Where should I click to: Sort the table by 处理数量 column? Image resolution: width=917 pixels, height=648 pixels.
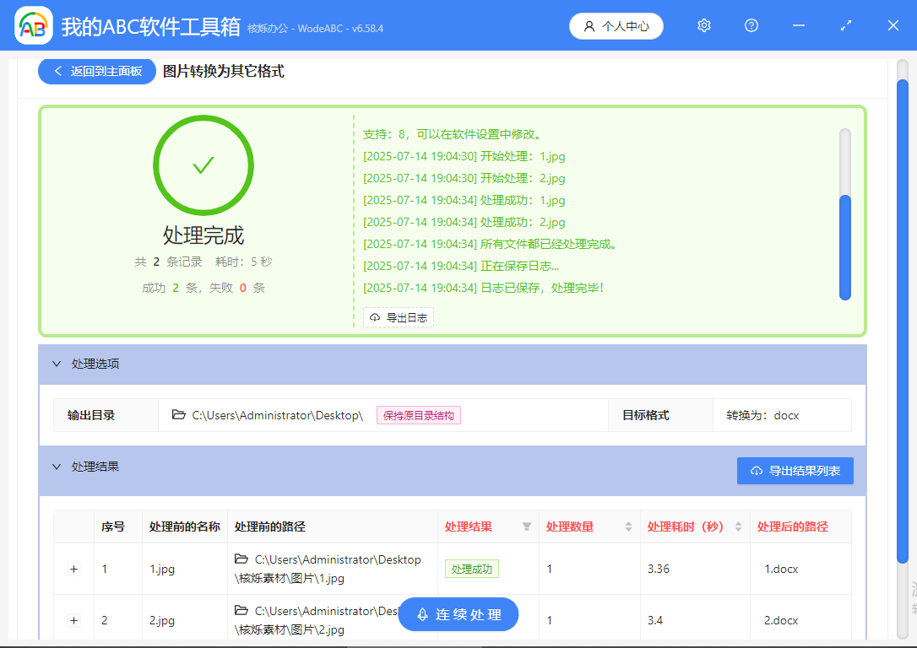[628, 526]
